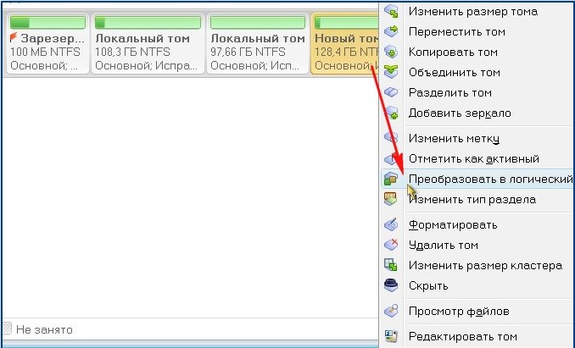Screen dimensions: 575x348
Task: Click the Resize volume icon
Action: [x=391, y=11]
